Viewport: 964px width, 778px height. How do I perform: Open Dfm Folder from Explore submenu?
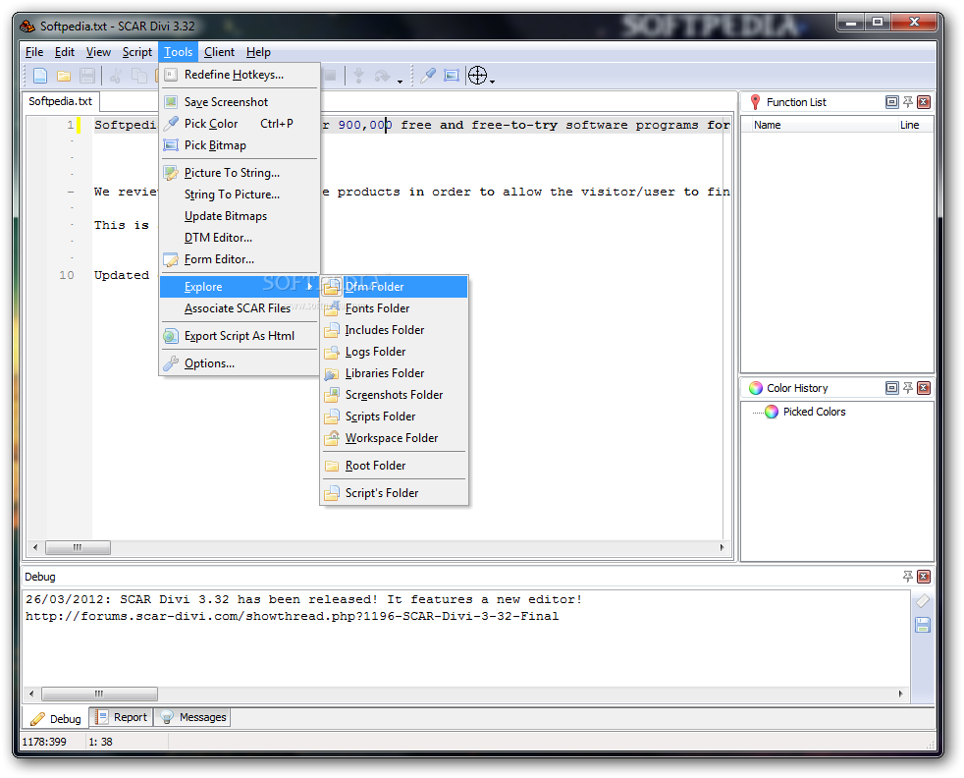[x=394, y=287]
